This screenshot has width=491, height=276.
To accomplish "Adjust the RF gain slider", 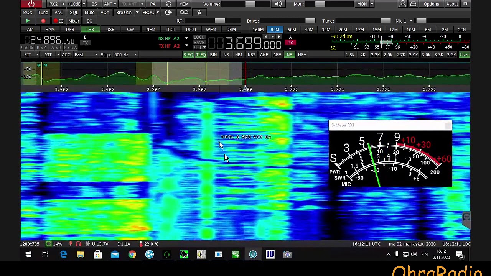I will click(212, 21).
